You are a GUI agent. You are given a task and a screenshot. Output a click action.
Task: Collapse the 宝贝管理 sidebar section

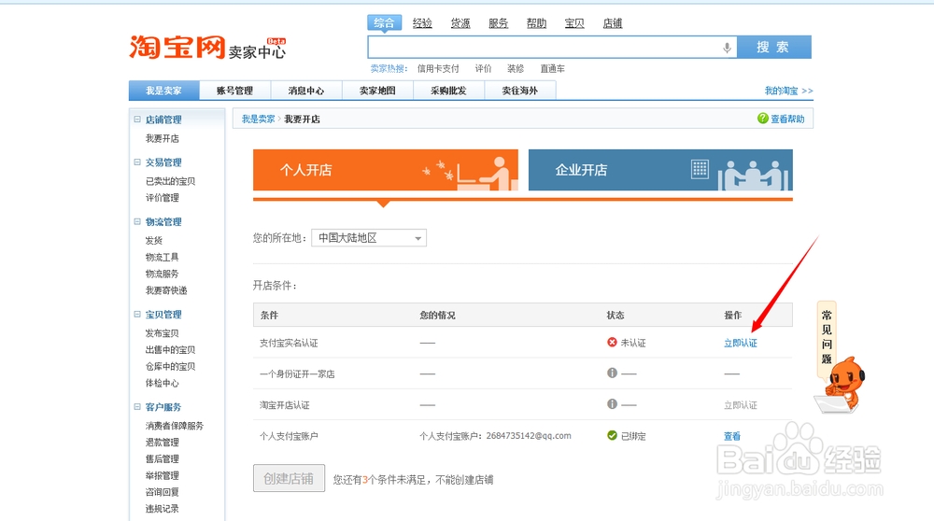[137, 314]
